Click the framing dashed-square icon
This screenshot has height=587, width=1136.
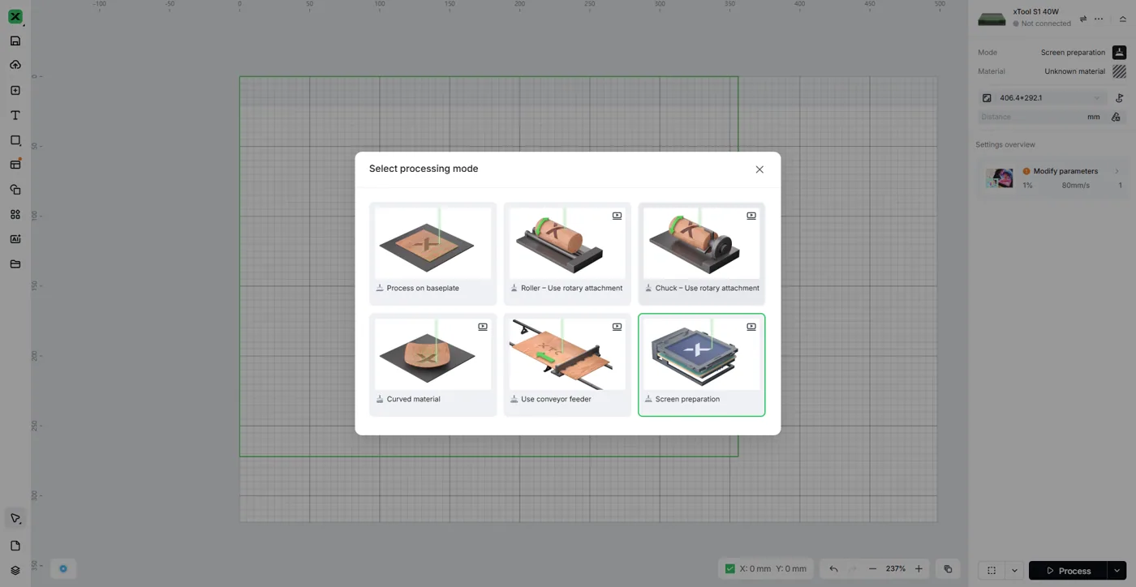992,571
